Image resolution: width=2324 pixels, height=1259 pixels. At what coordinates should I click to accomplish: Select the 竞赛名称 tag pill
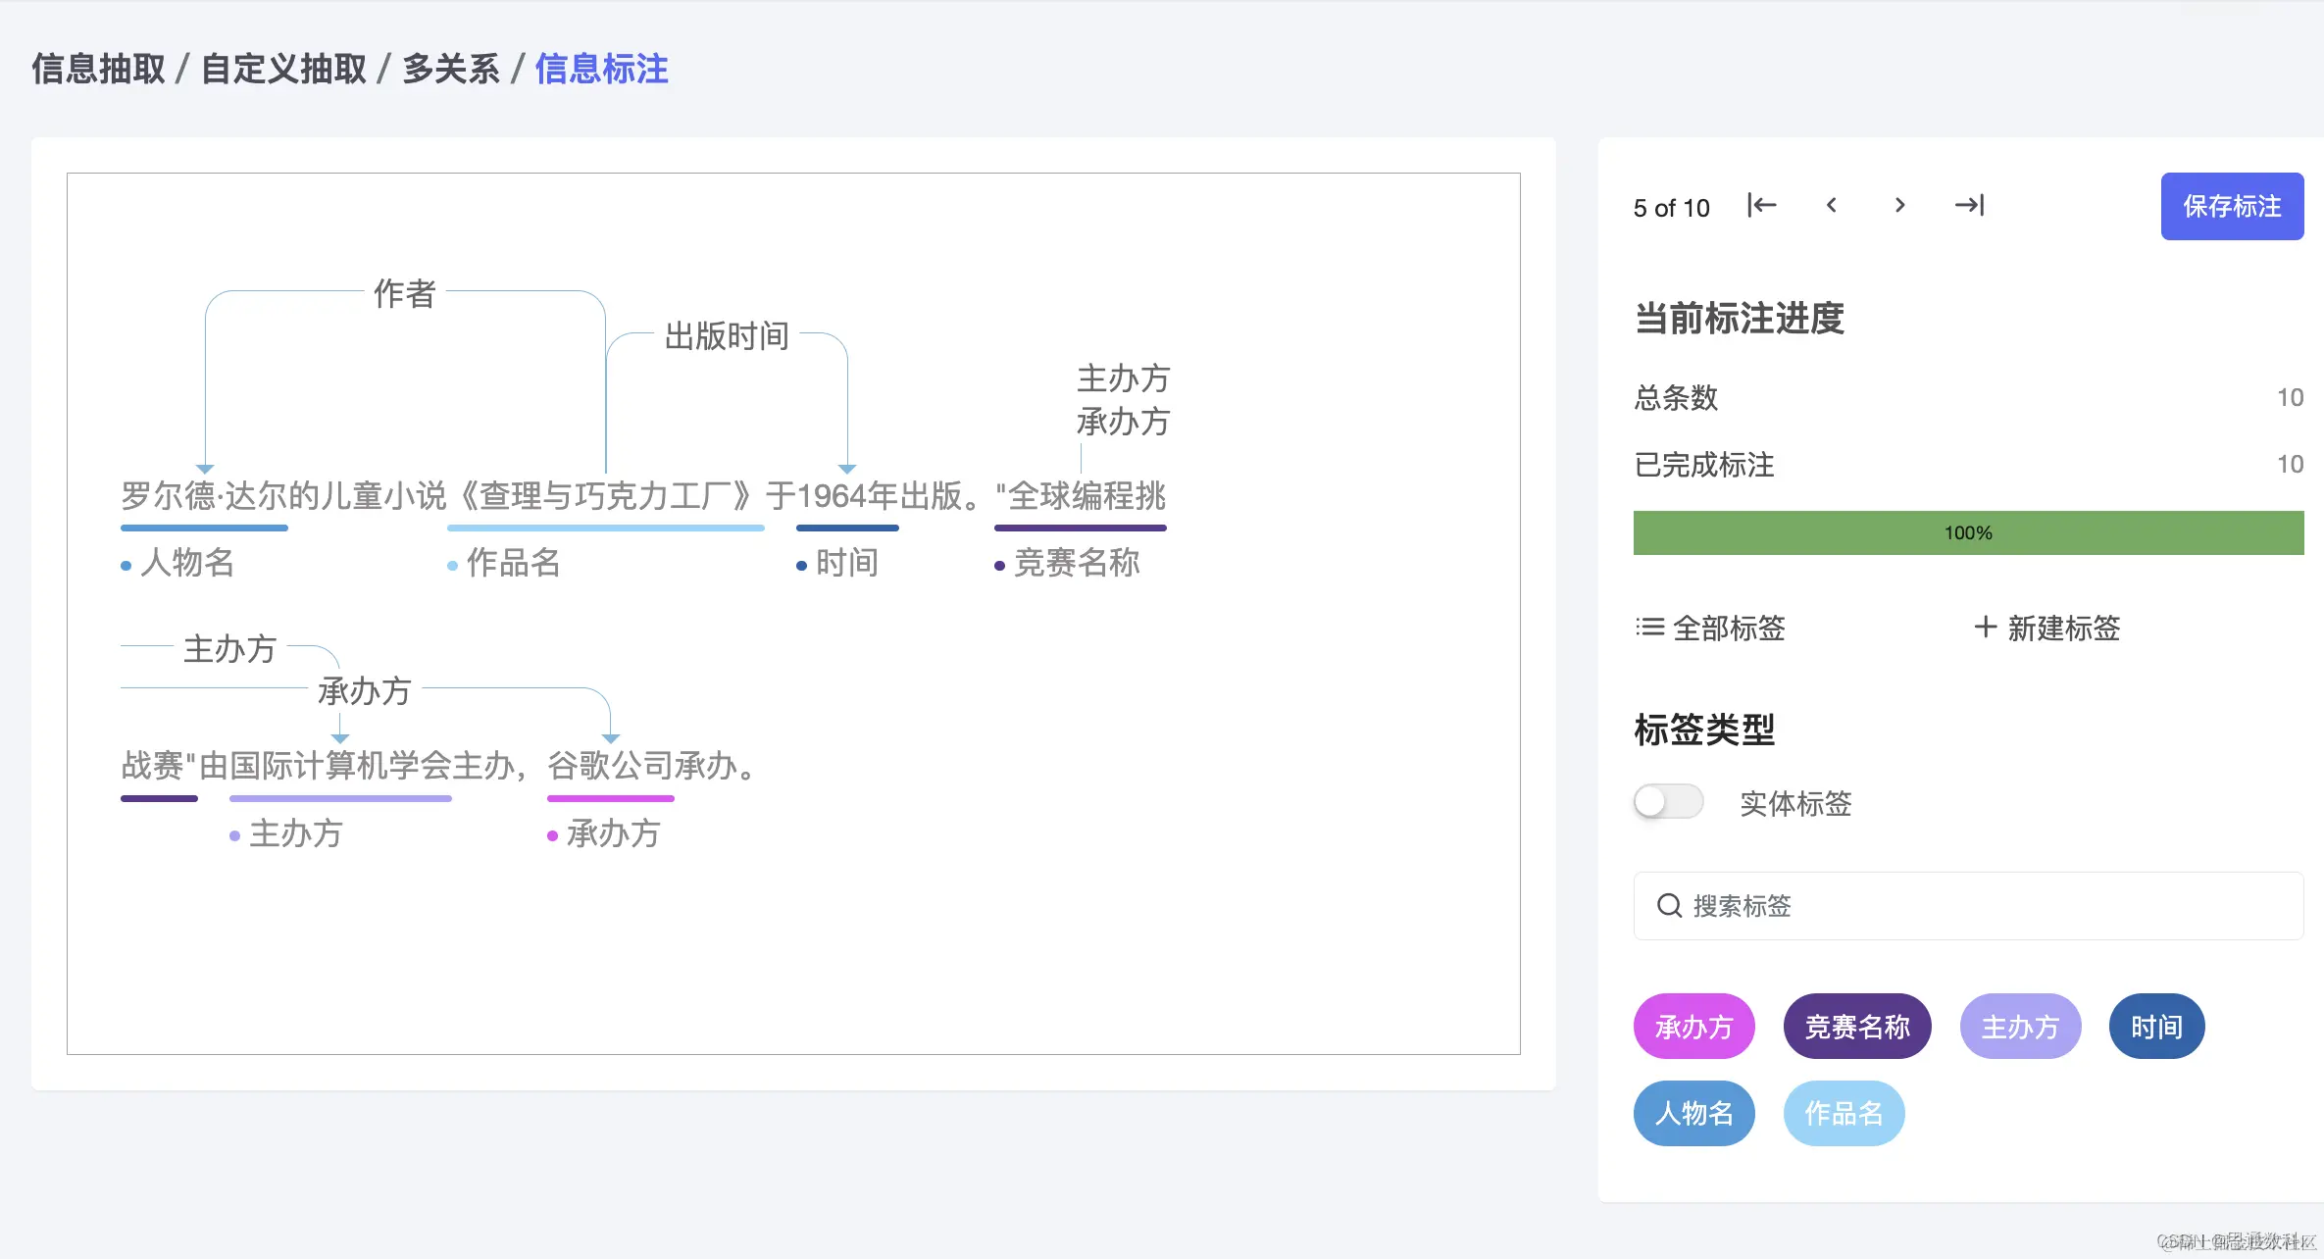1856,1027
